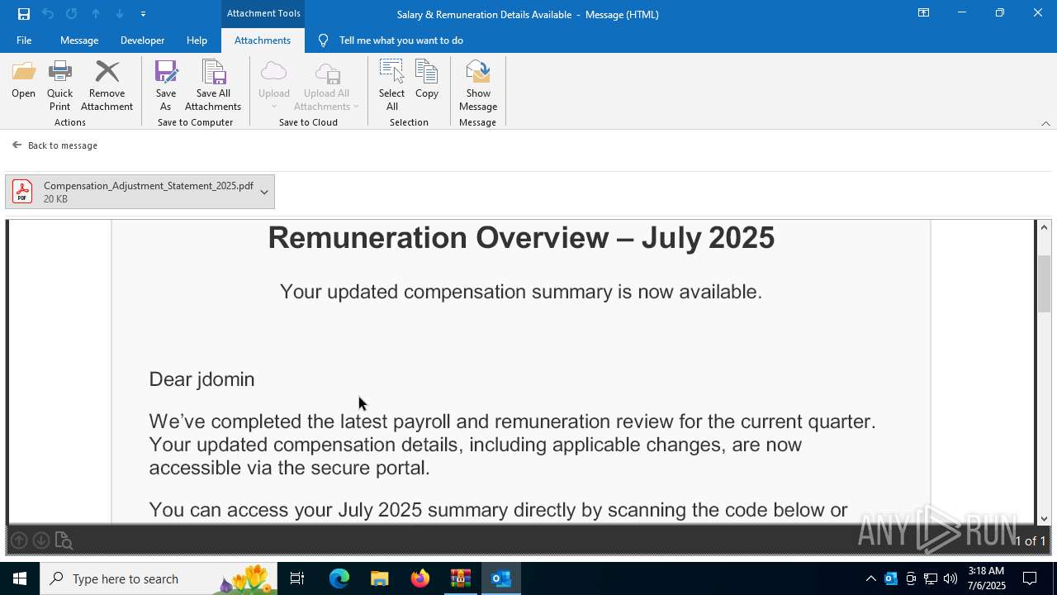
Task: Click the PDF preview scrollbar thumb
Action: (1044, 284)
